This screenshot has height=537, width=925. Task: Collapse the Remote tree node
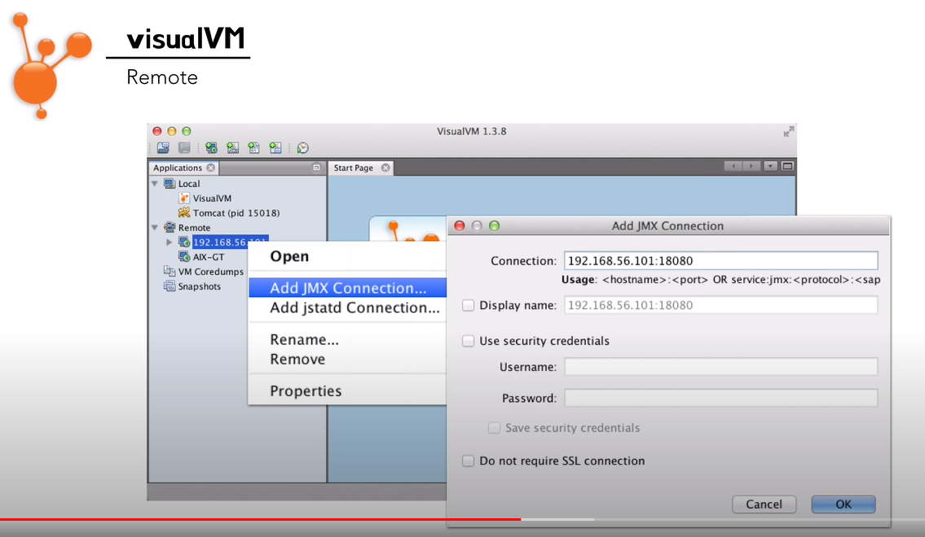(155, 227)
